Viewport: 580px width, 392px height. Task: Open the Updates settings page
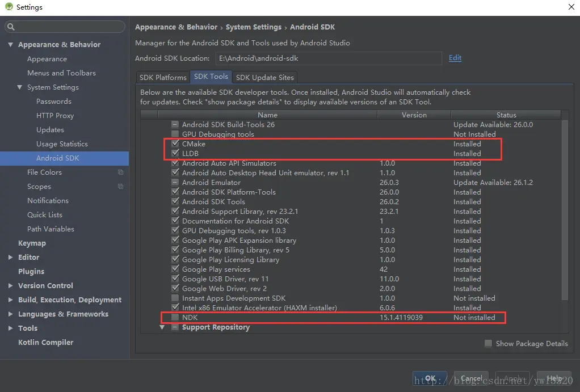50,130
